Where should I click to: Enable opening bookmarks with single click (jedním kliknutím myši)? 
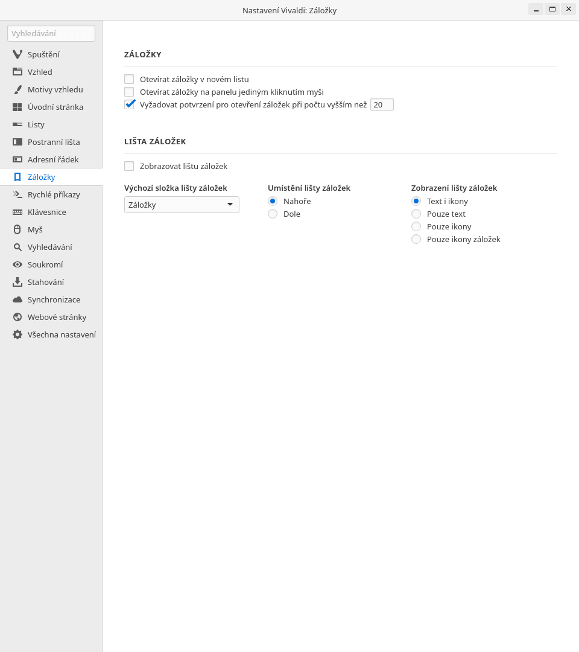click(129, 92)
